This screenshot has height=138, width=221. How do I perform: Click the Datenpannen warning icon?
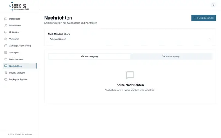pyautogui.click(x=6, y=59)
